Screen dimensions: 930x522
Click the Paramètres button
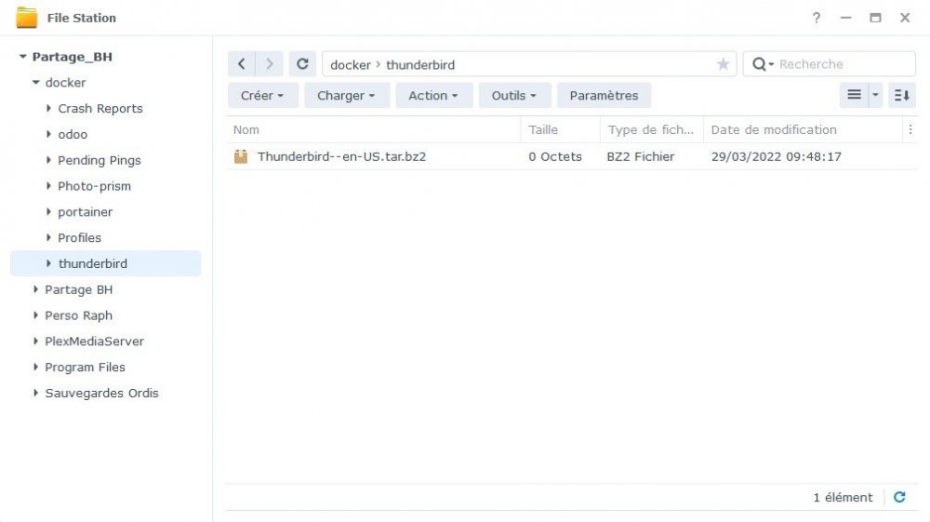click(x=604, y=96)
